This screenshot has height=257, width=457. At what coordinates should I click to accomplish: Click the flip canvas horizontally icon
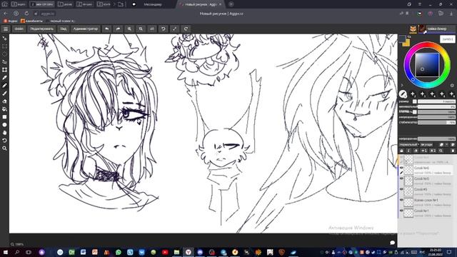152,29
